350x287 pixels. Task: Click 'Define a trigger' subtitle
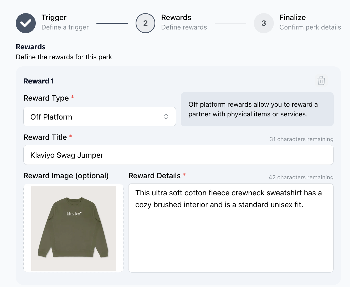point(65,27)
